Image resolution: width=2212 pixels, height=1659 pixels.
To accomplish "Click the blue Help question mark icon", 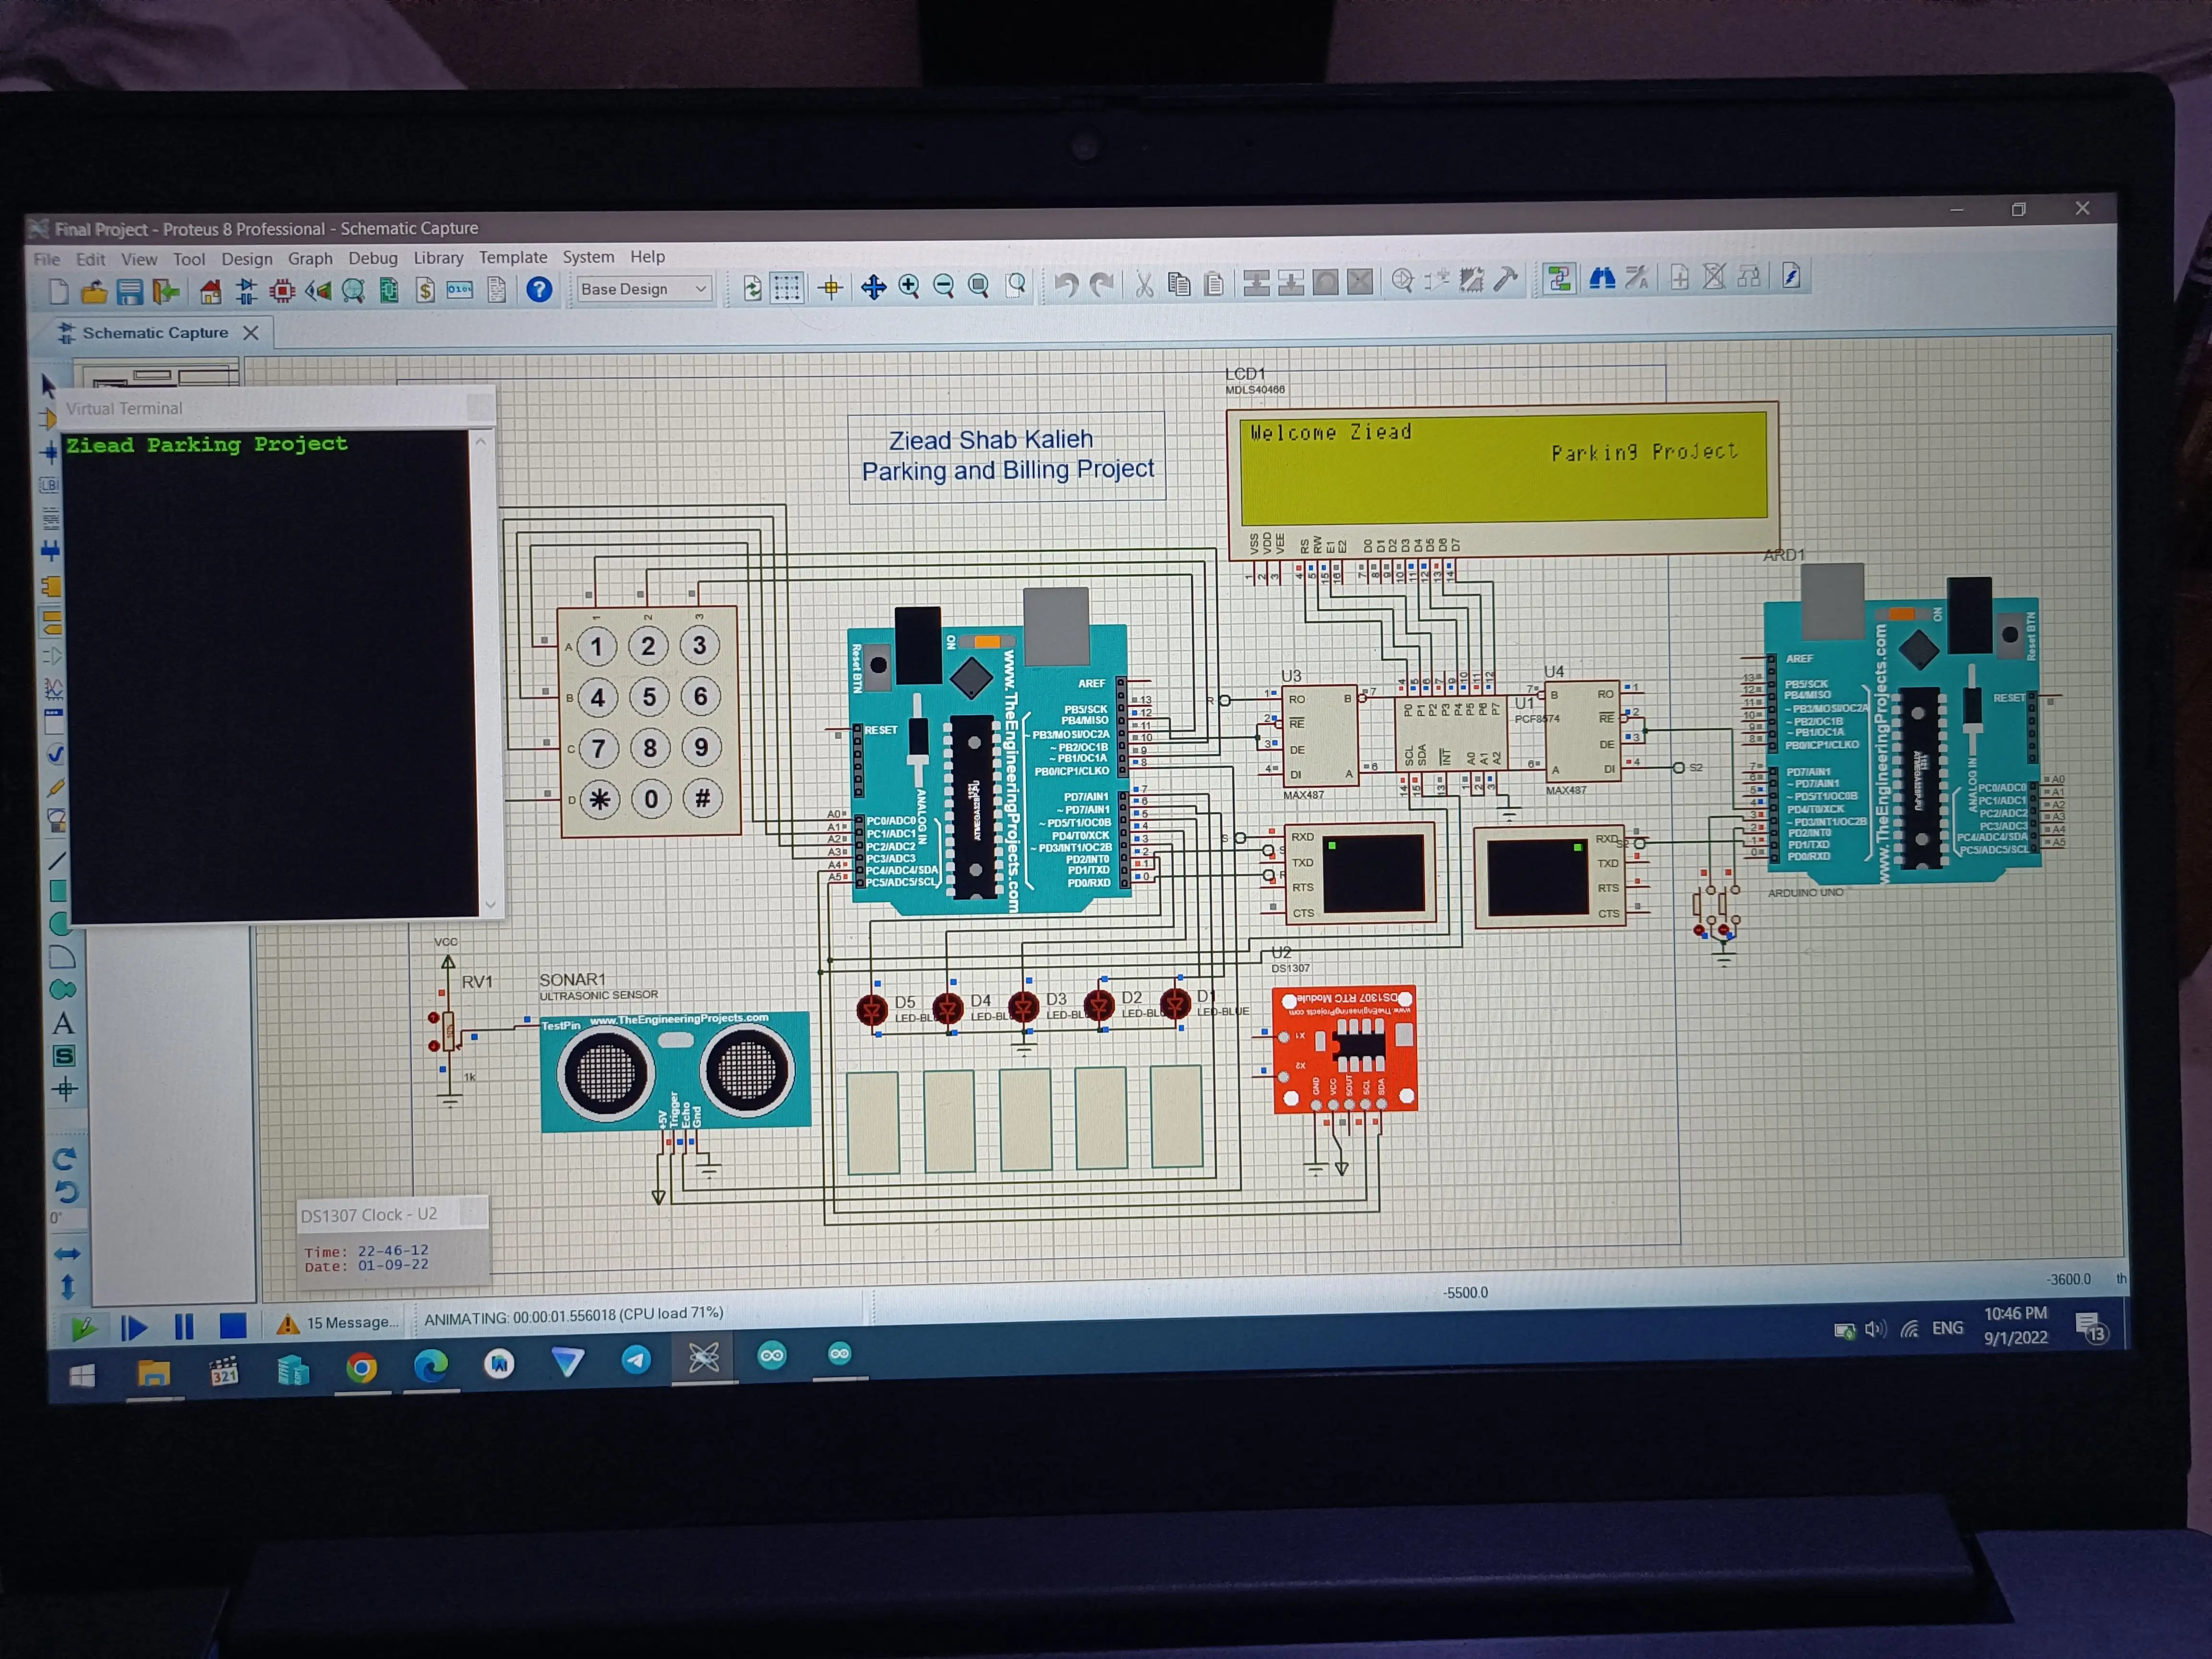I will tap(539, 290).
